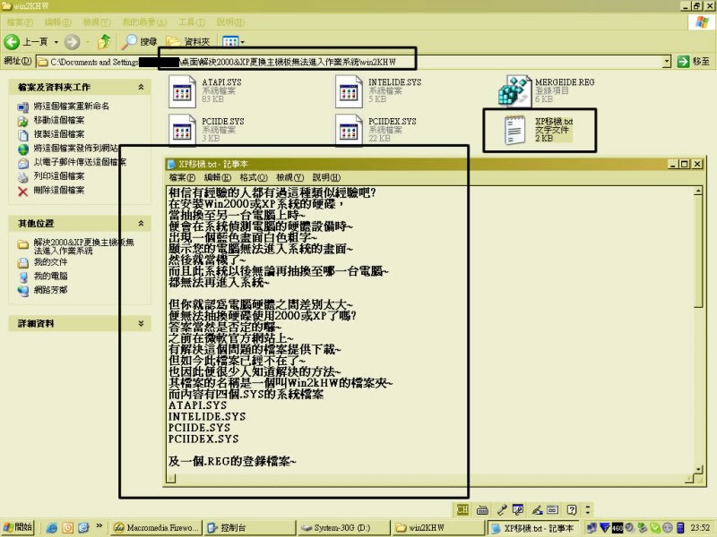The height and width of the screenshot is (537, 717).
Task: Open 我的文件 My Documents
Action: point(50,262)
